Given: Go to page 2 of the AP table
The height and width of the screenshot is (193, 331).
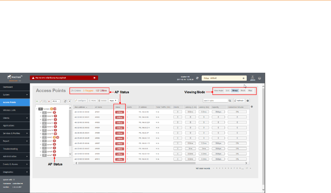Looking at the screenshot, I should tap(219, 168).
